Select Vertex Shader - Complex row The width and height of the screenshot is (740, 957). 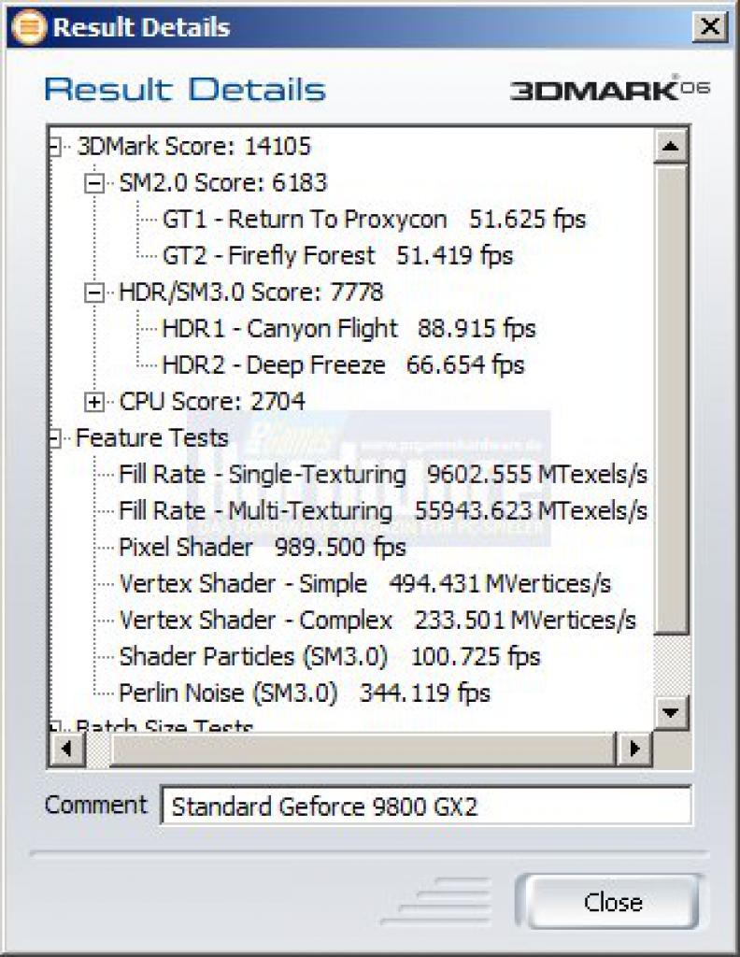click(x=377, y=621)
